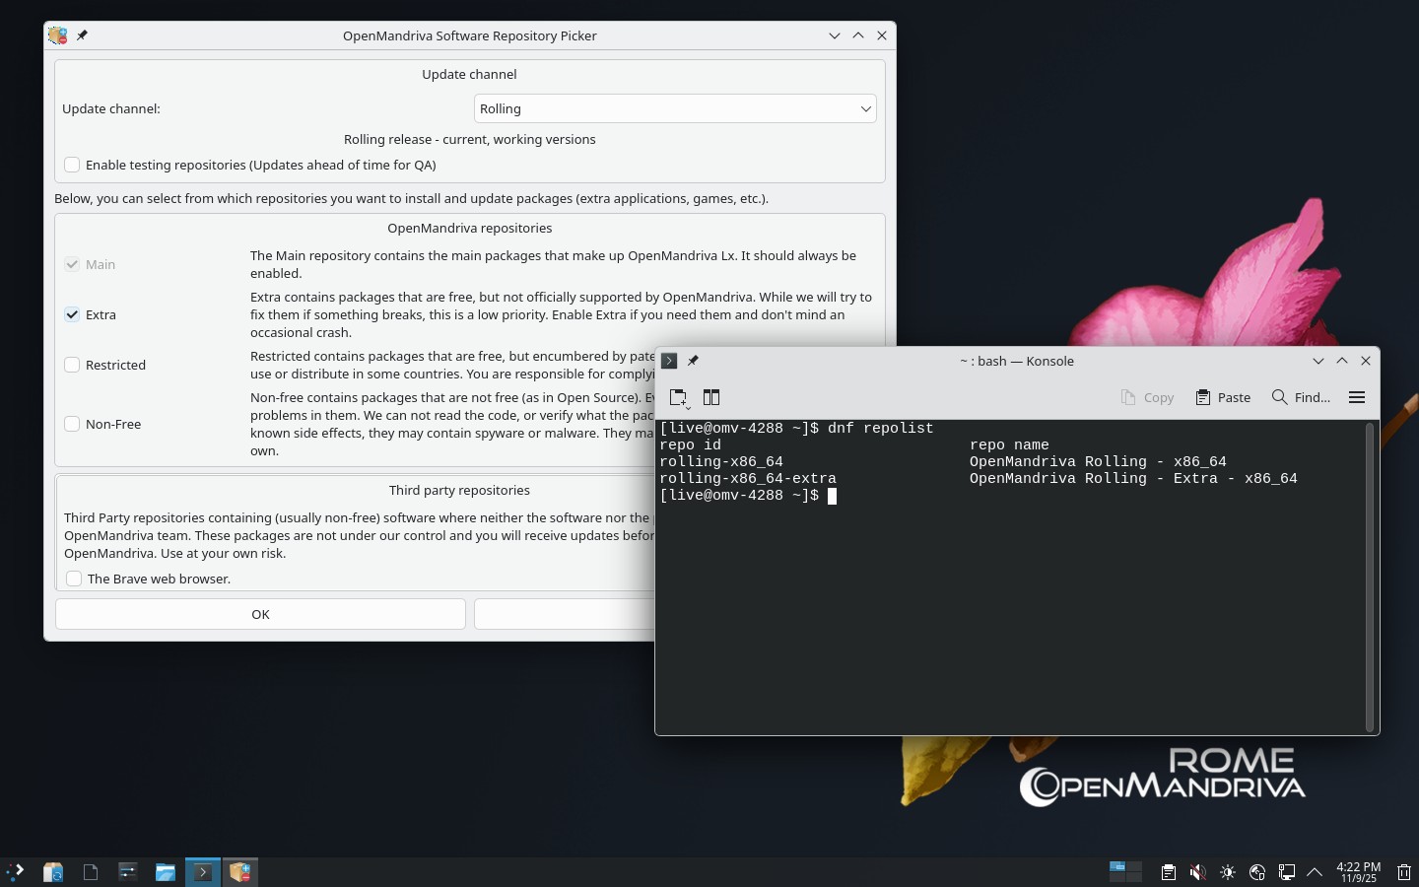Open new tab in Konsole toolbar
1419x887 pixels.
pyautogui.click(x=678, y=397)
